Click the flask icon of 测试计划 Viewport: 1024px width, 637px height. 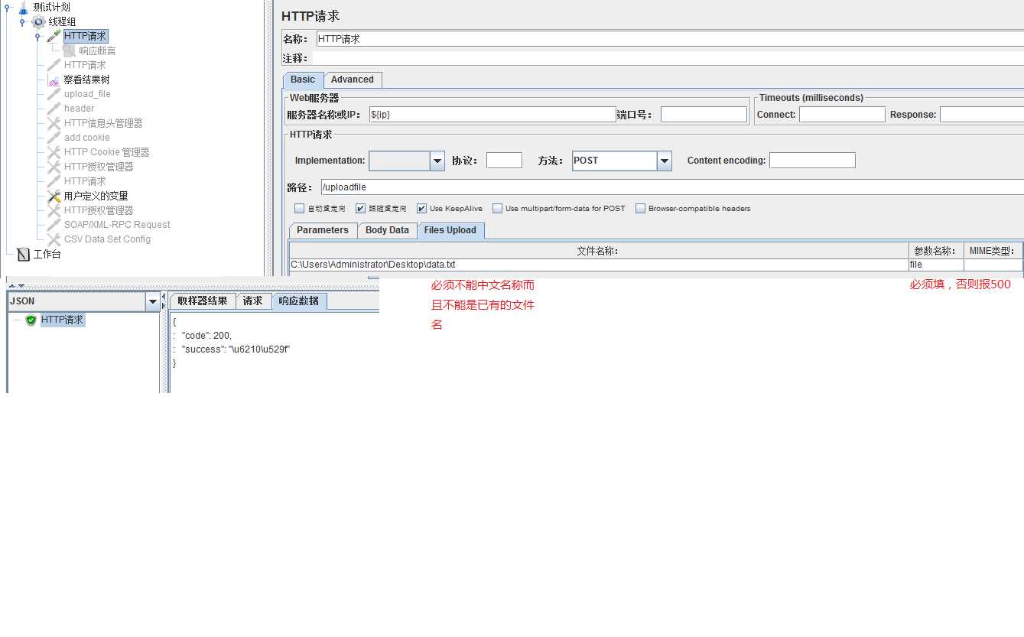[23, 8]
